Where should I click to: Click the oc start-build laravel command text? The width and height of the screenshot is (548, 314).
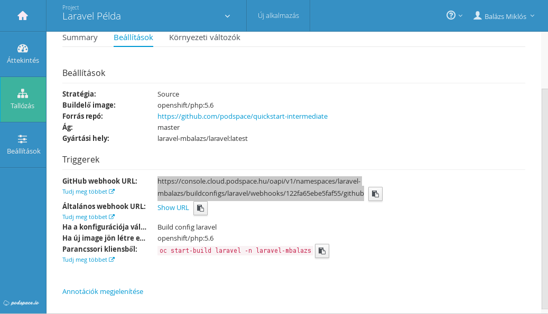(x=235, y=251)
